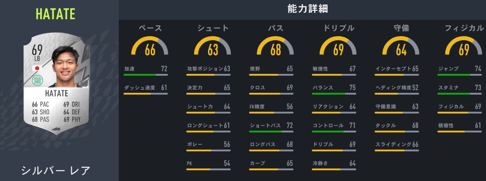Select the パス gauge showing 68
The height and width of the screenshot is (181, 486).
[275, 47]
